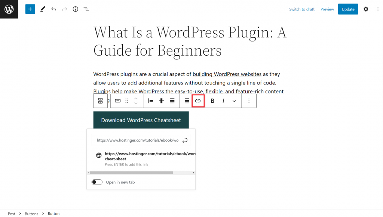Open editor options menu at top right

coord(378,9)
